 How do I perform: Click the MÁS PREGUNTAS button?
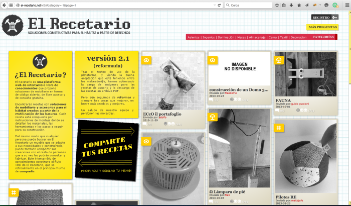[322, 27]
